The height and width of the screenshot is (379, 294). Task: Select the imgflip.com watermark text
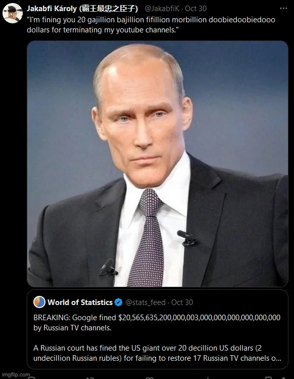16,375
